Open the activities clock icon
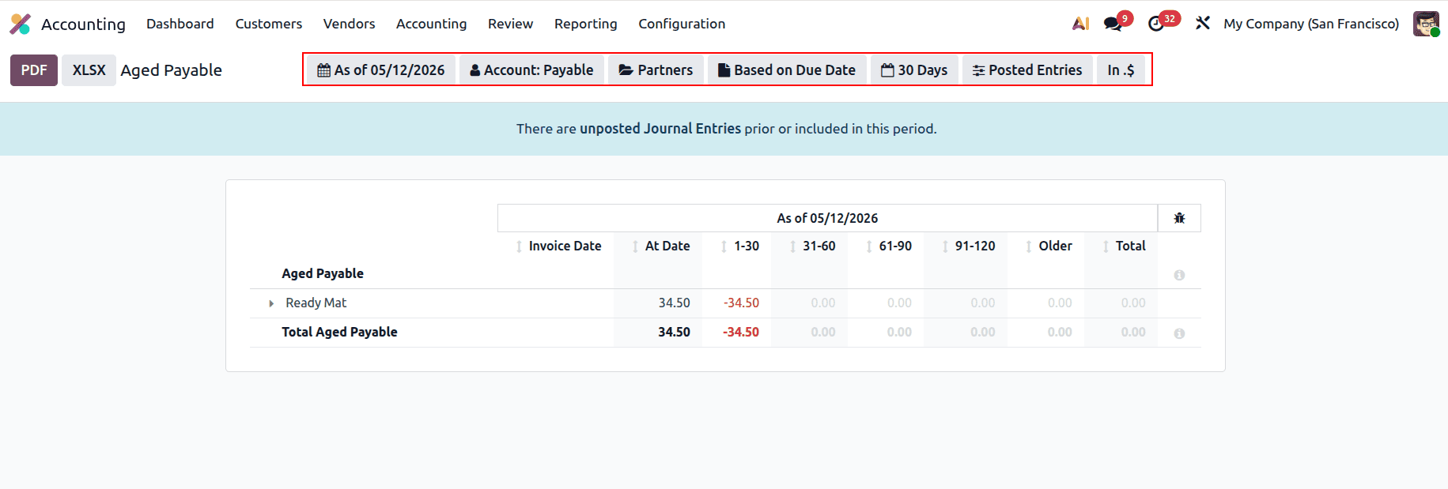 [x=1156, y=24]
